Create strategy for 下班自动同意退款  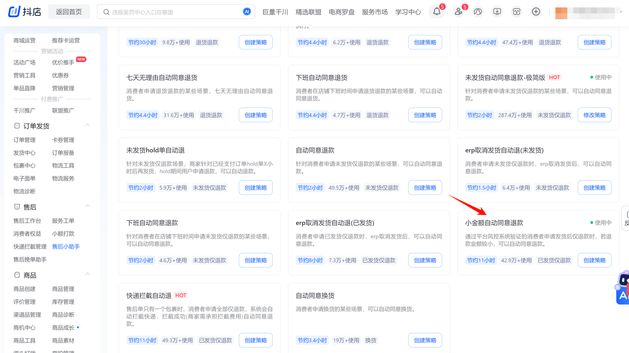click(256, 260)
